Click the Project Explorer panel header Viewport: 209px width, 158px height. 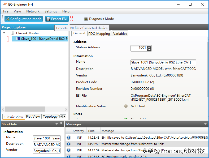coord(28,27)
